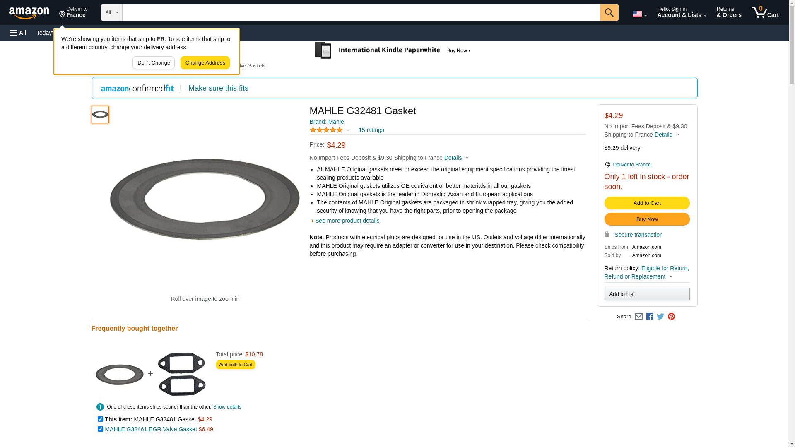Screen dimensions: 795x447
Task: Open Returns & Orders
Action: 729,12
